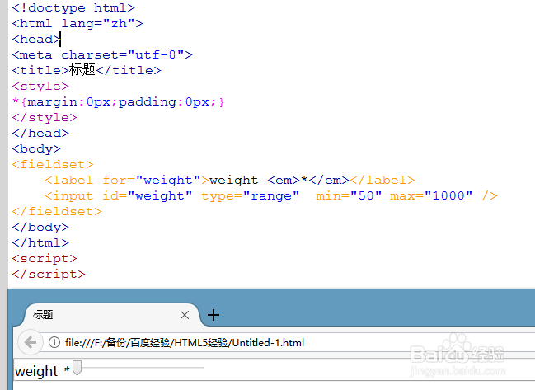Click the closing </fieldset> tag line
Viewport: 535px width, 390px height.
point(57,212)
